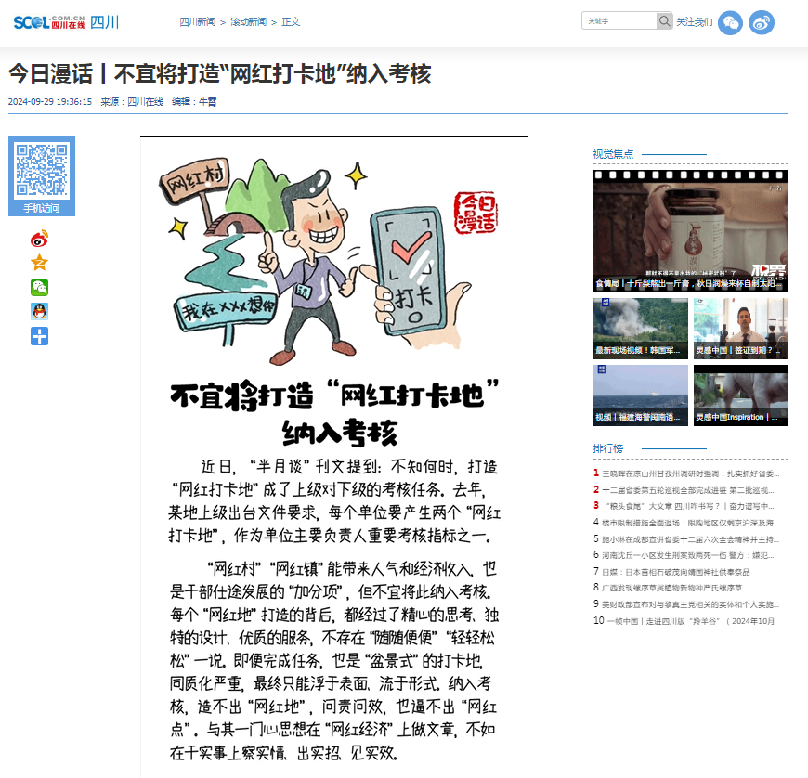Open 最新现场视频 韩国军 thumbnail
808x778 pixels.
(x=641, y=329)
